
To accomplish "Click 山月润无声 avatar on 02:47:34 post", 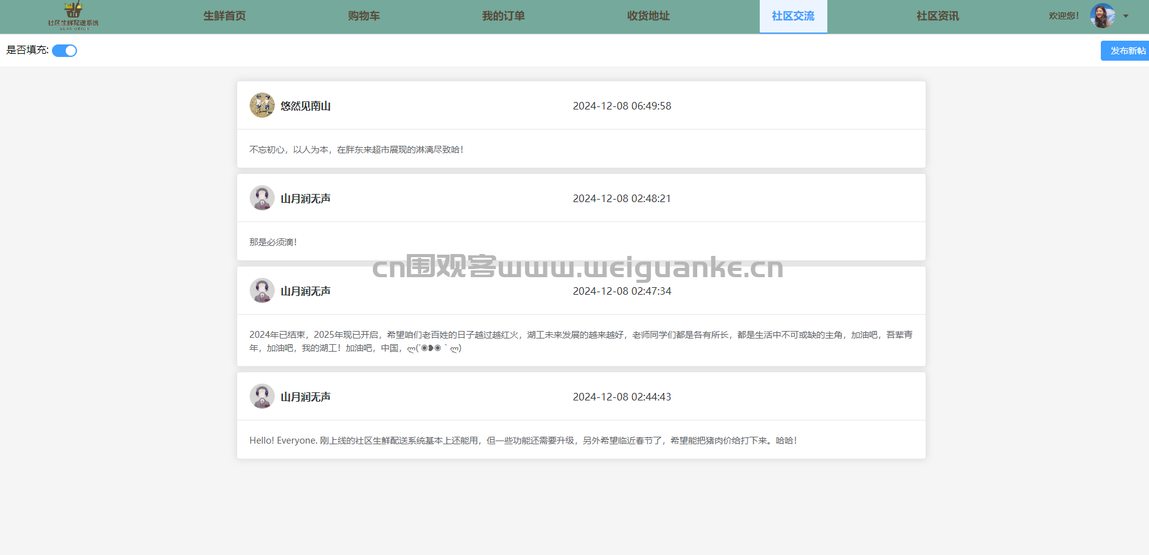I will click(262, 291).
